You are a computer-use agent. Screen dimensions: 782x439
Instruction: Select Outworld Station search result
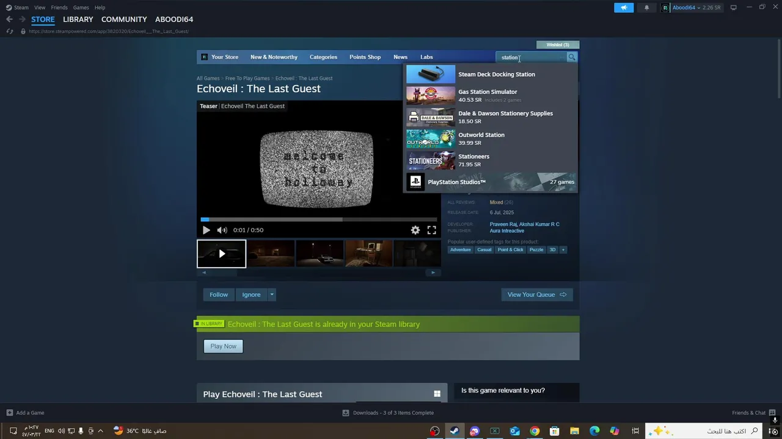[490, 139]
